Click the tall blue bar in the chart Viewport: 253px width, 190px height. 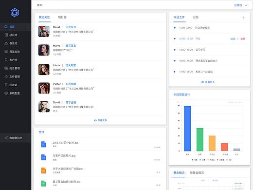pos(187,129)
